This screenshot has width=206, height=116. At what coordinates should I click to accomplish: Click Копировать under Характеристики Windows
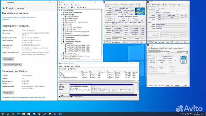(8, 93)
